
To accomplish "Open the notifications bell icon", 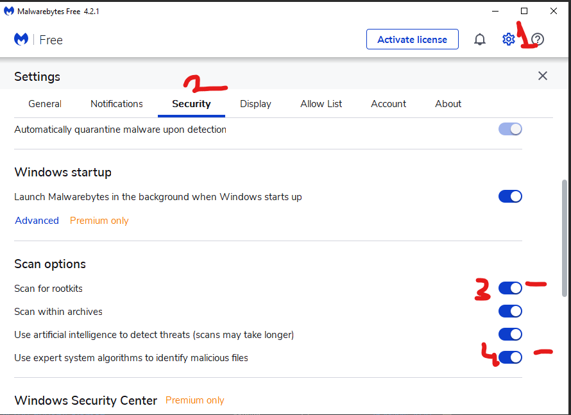I will click(x=480, y=39).
